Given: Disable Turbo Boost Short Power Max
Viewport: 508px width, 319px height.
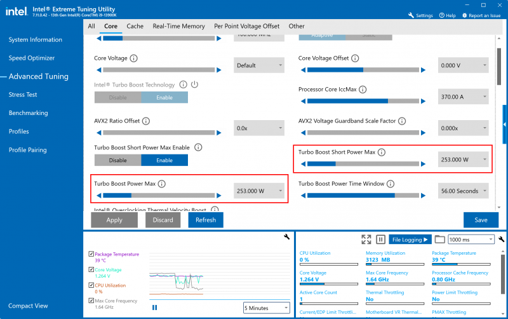Looking at the screenshot, I should click(x=117, y=160).
